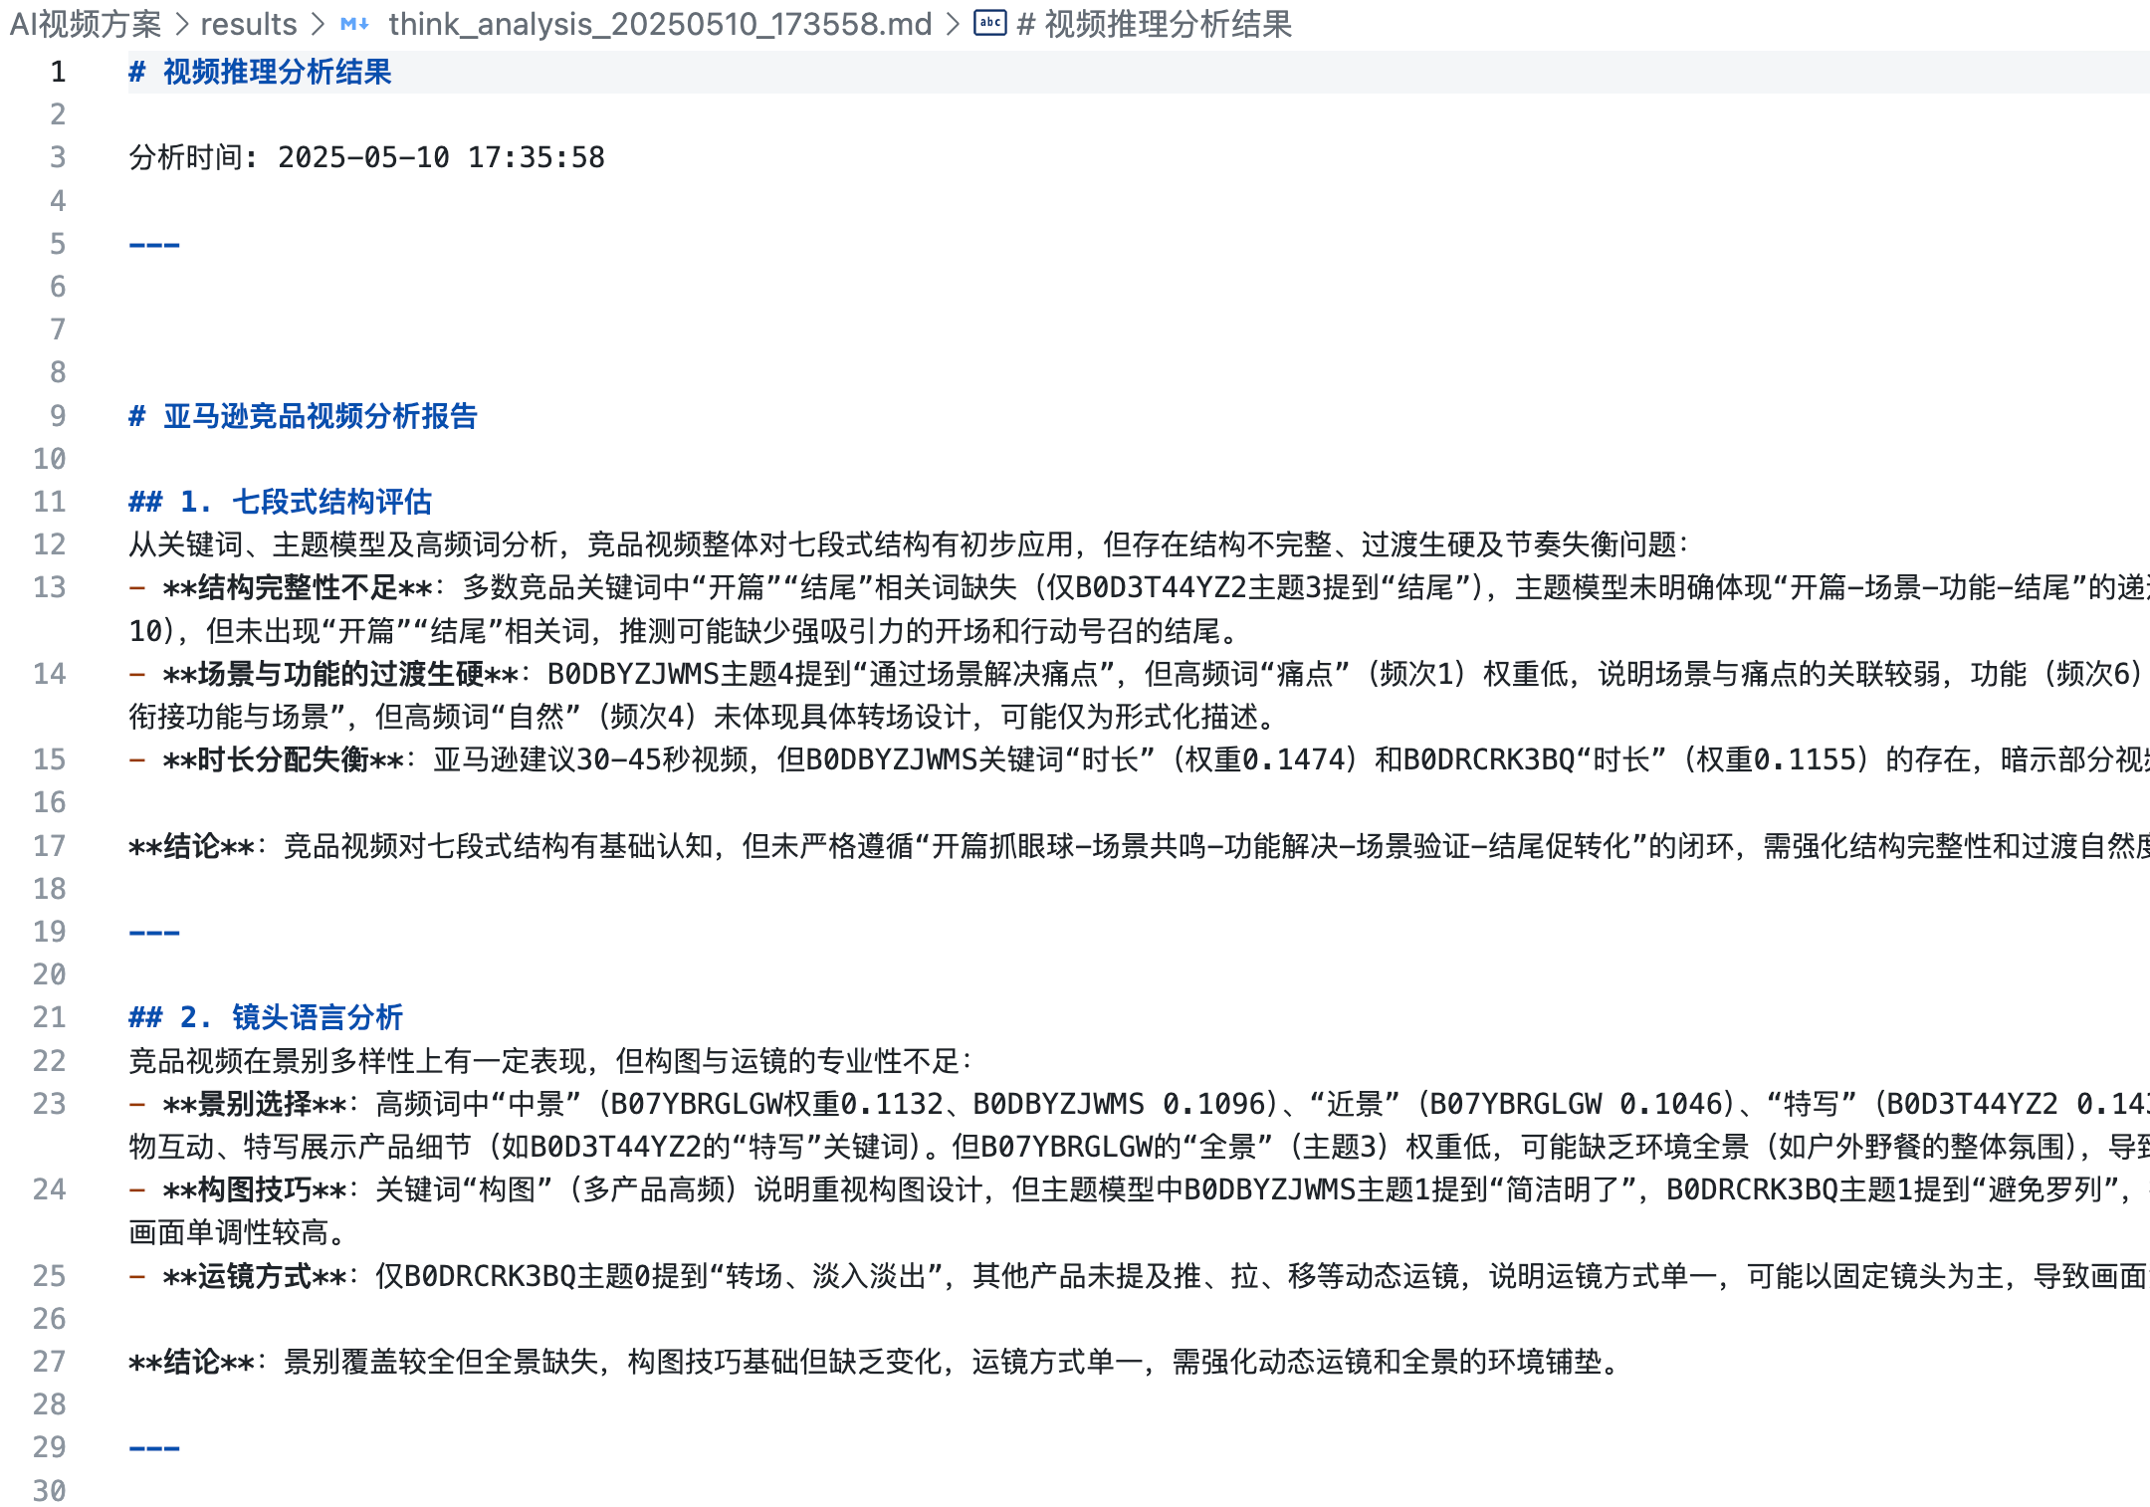The image size is (2150, 1507).
Task: Open the results breadcrumb folder
Action: coord(249,24)
